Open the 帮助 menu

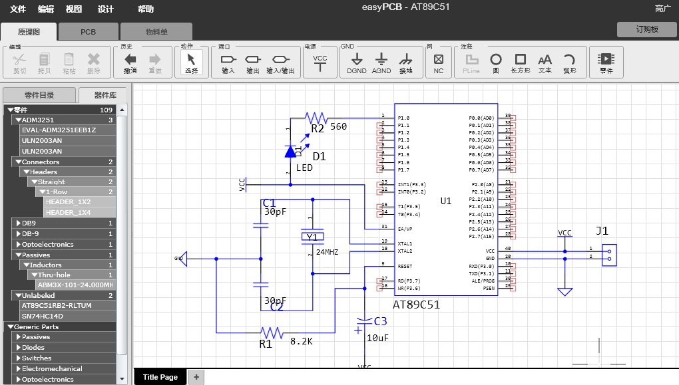pos(146,9)
